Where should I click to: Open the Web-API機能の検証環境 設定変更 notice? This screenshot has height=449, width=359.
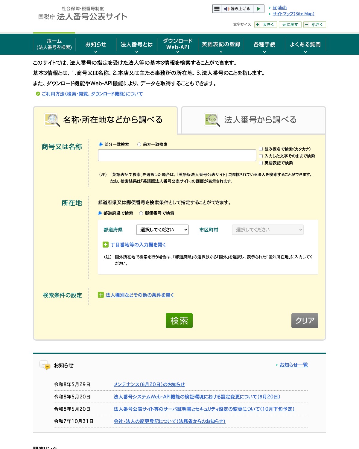pos(197,397)
